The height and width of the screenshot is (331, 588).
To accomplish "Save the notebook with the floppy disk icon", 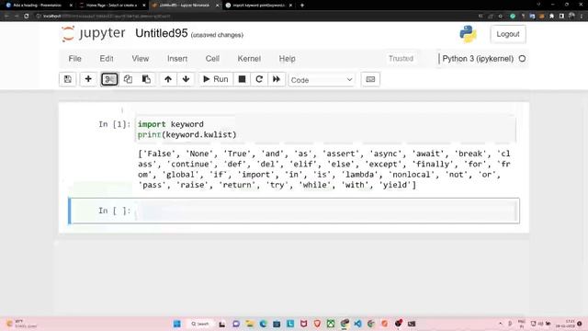I will click(x=68, y=79).
